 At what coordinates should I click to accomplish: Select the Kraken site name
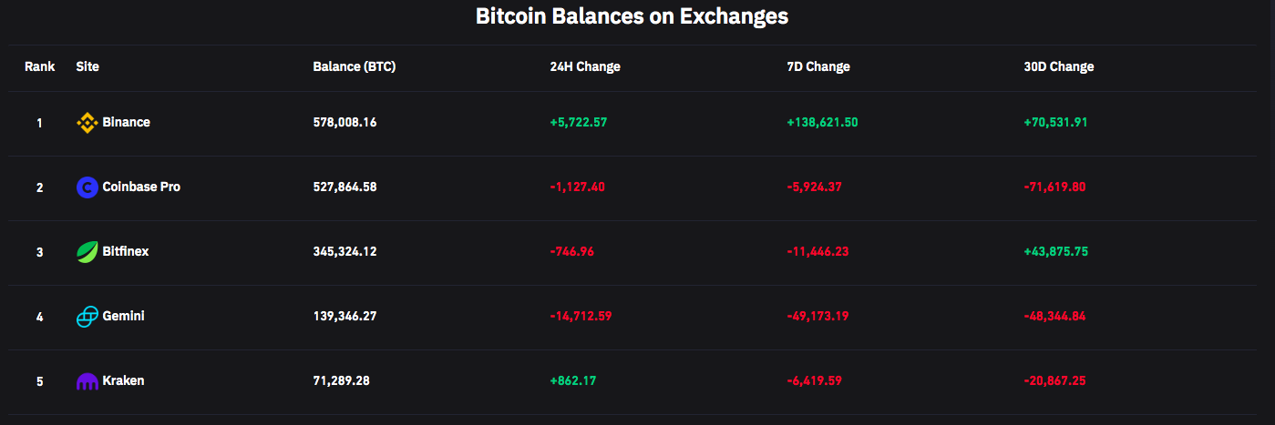[123, 380]
